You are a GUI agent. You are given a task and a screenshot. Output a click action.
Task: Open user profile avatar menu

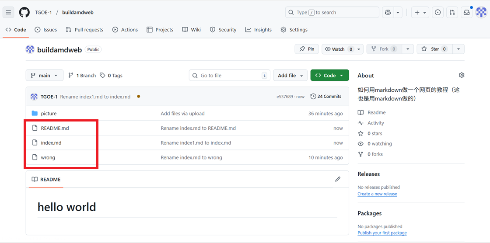481,13
